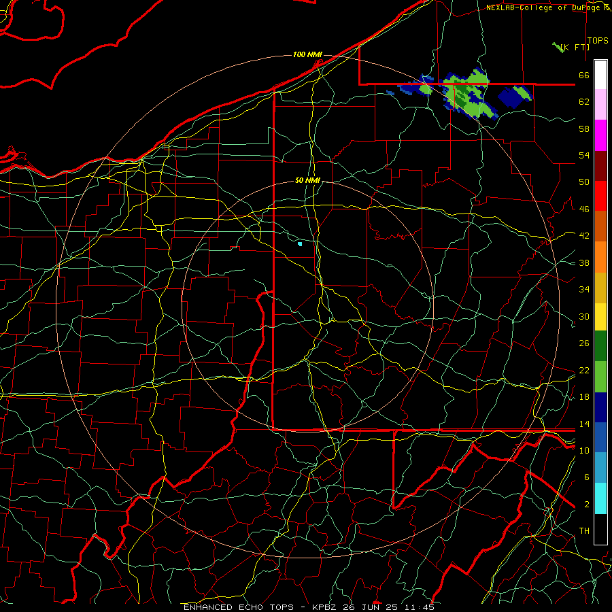The width and height of the screenshot is (612, 612).
Task: Click the magenta legend swatch
Action: click(600, 135)
